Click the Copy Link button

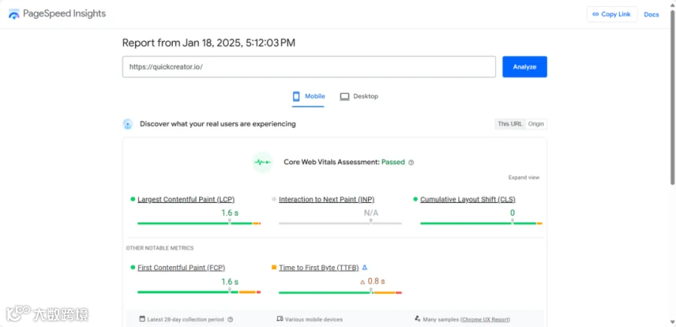click(611, 14)
